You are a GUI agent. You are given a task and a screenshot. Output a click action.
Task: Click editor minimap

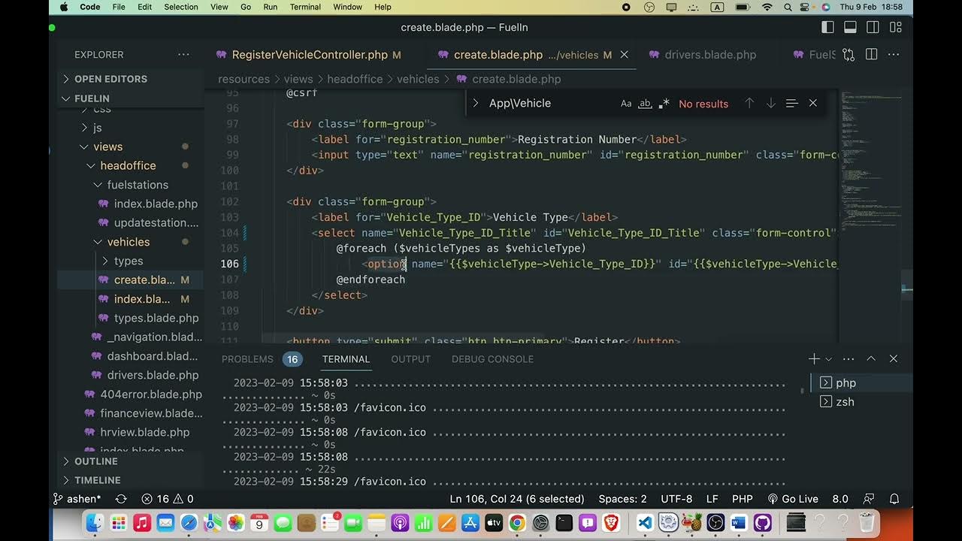871,218
